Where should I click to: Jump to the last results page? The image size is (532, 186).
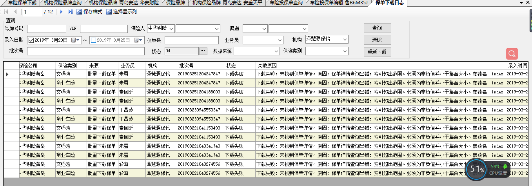coord(70,12)
